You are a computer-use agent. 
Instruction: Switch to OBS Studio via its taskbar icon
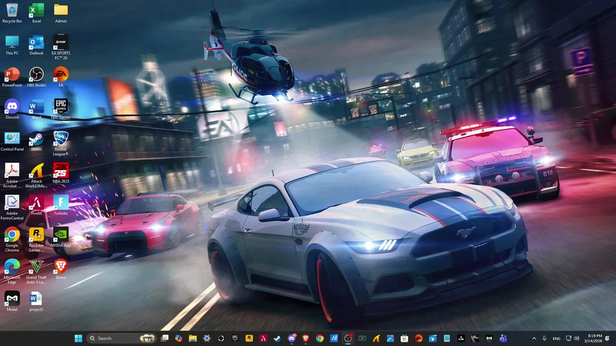348,338
